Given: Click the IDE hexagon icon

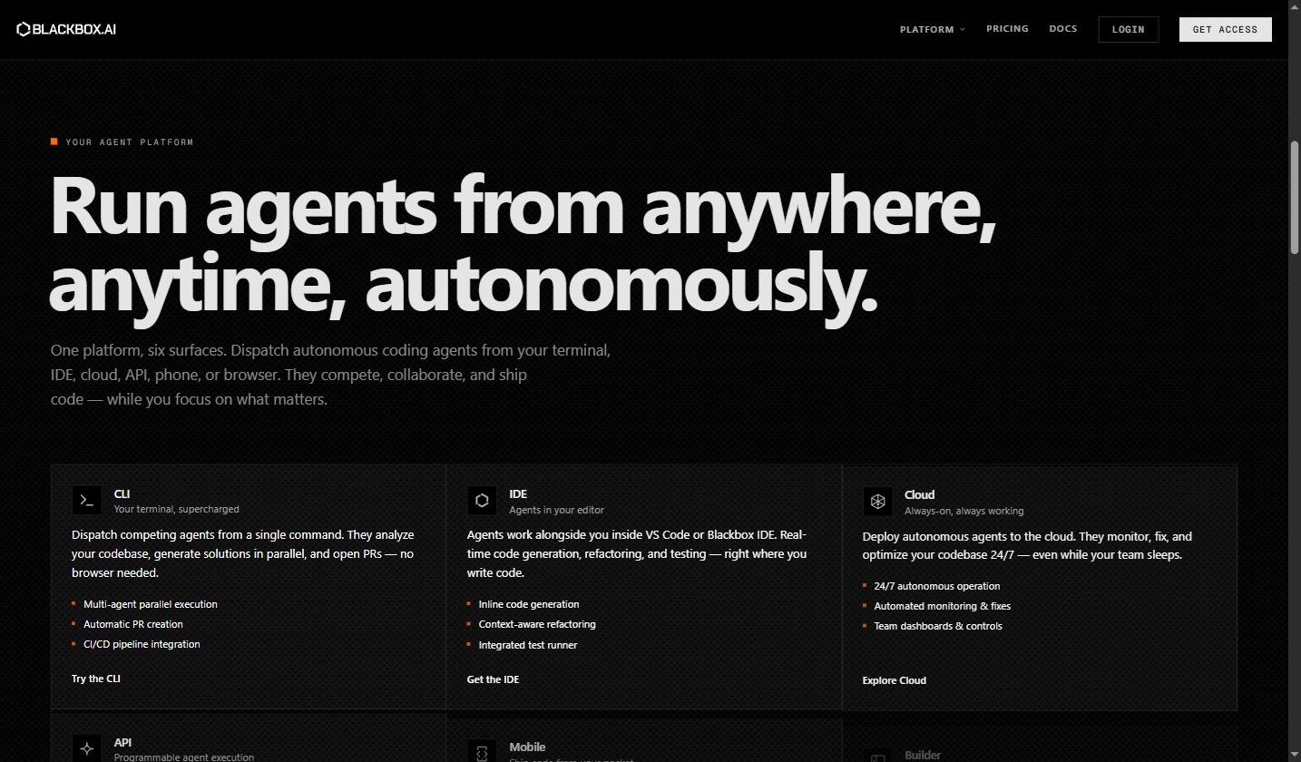Looking at the screenshot, I should pos(482,500).
